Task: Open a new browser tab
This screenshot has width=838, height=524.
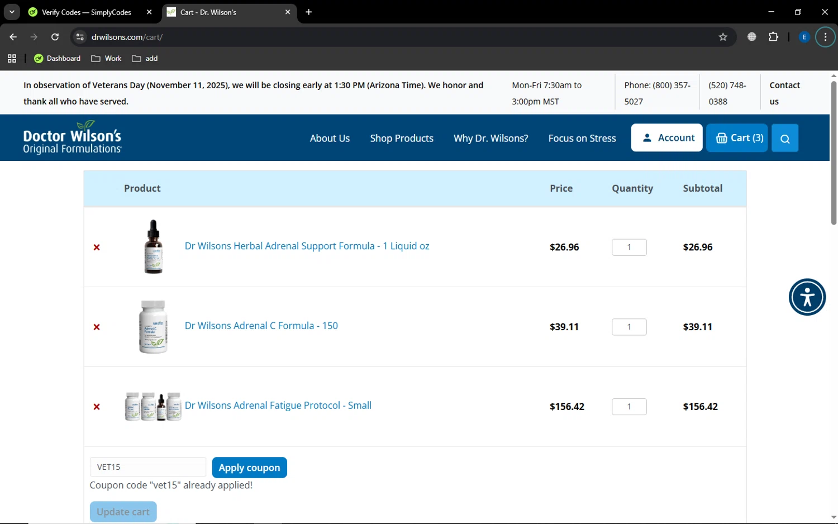Action: pyautogui.click(x=308, y=12)
